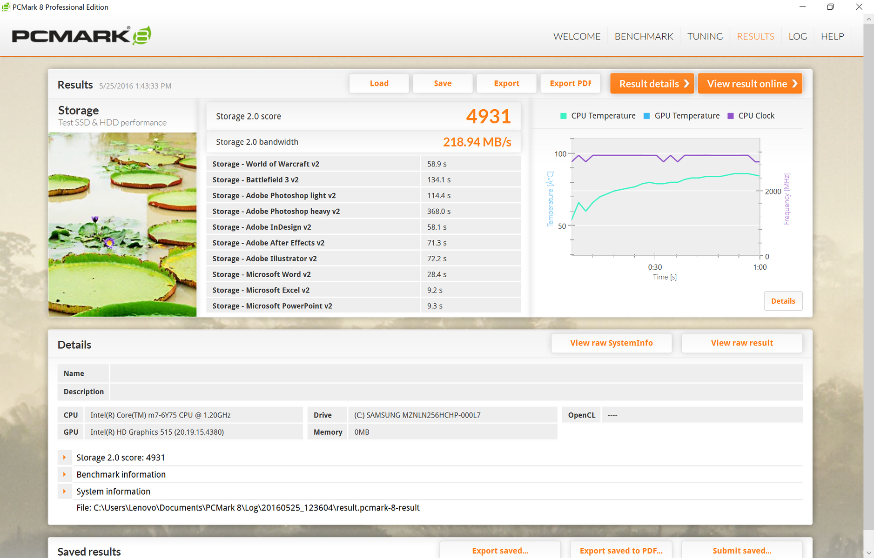Restore down the PCMark window

pos(830,7)
